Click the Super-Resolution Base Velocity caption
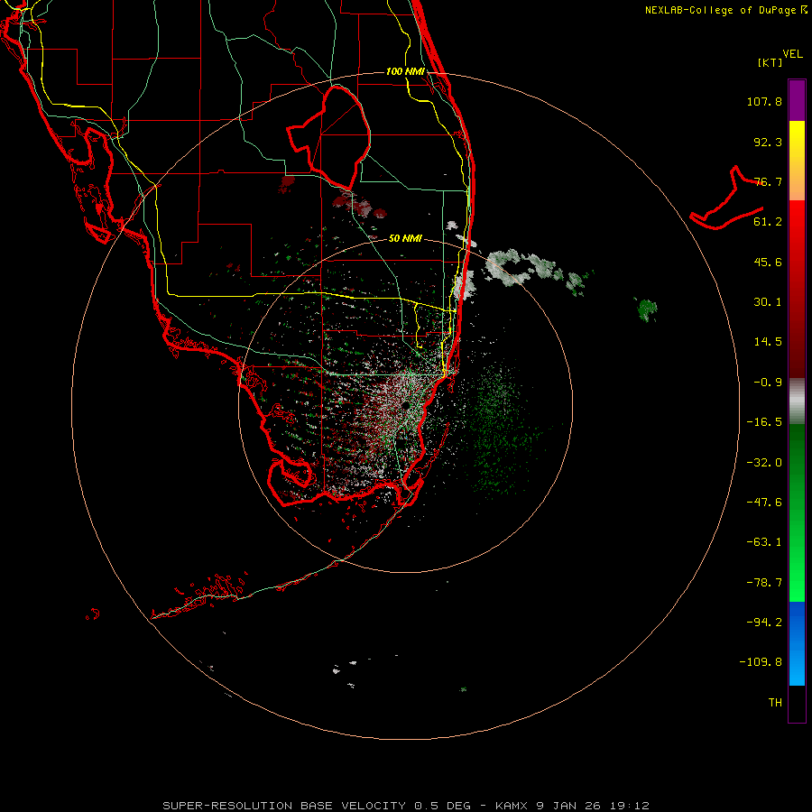This screenshot has width=812, height=812. point(405,806)
